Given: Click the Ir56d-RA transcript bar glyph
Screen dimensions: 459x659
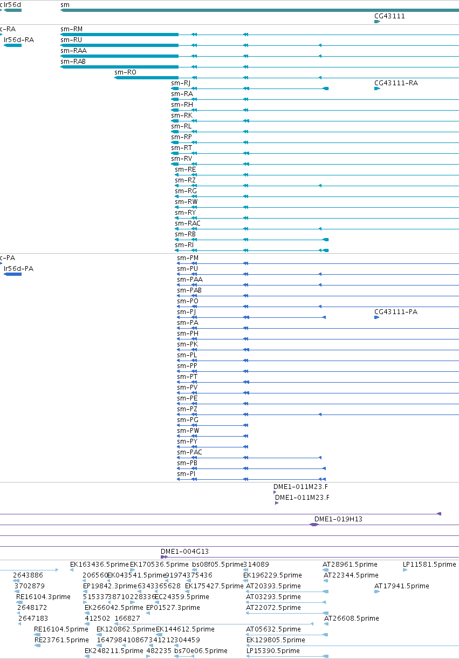Looking at the screenshot, I should [x=13, y=45].
